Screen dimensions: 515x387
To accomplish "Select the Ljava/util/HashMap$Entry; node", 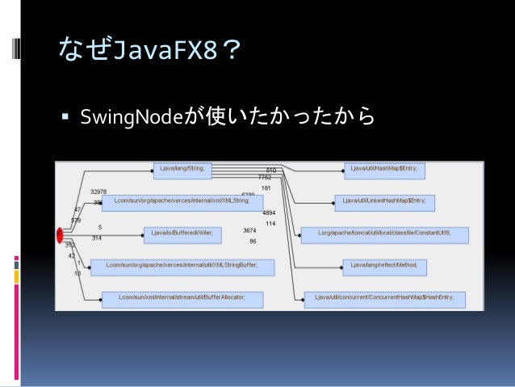I will pyautogui.click(x=384, y=170).
